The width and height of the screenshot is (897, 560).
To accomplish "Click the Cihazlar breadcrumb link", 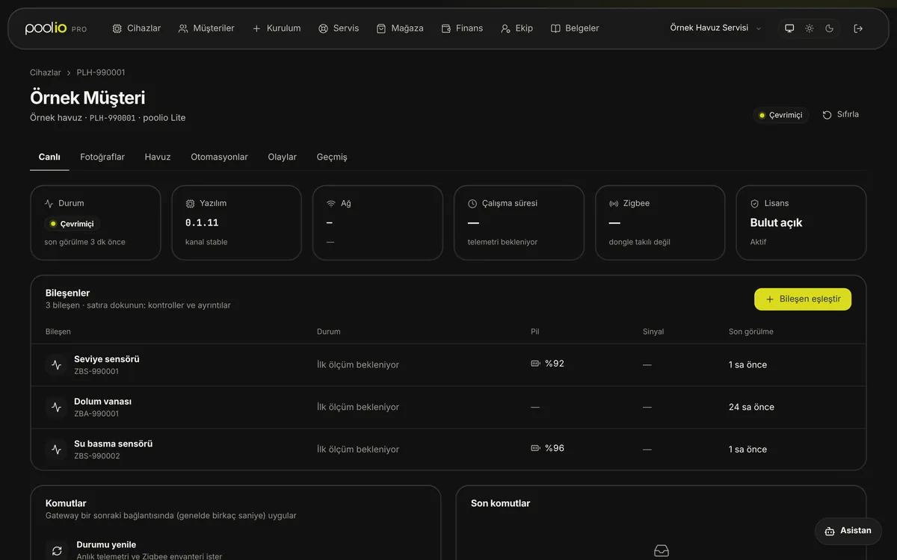I will (46, 72).
